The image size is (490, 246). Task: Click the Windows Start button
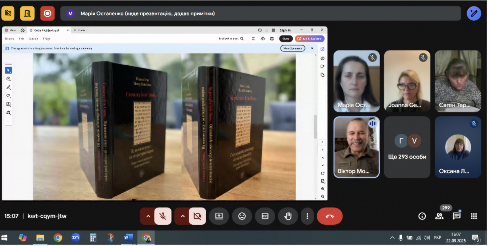point(5,237)
